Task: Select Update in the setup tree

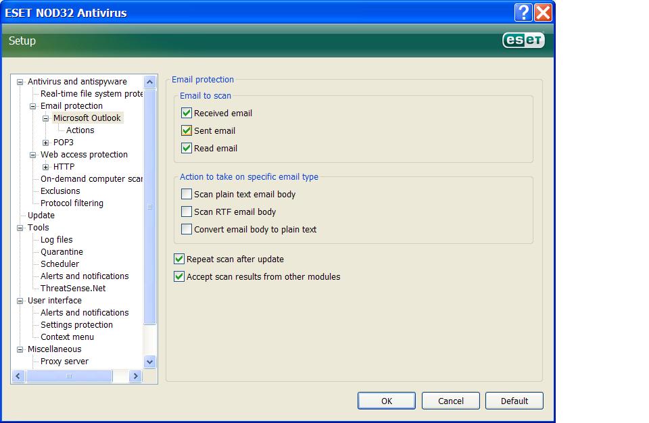Action: click(41, 216)
